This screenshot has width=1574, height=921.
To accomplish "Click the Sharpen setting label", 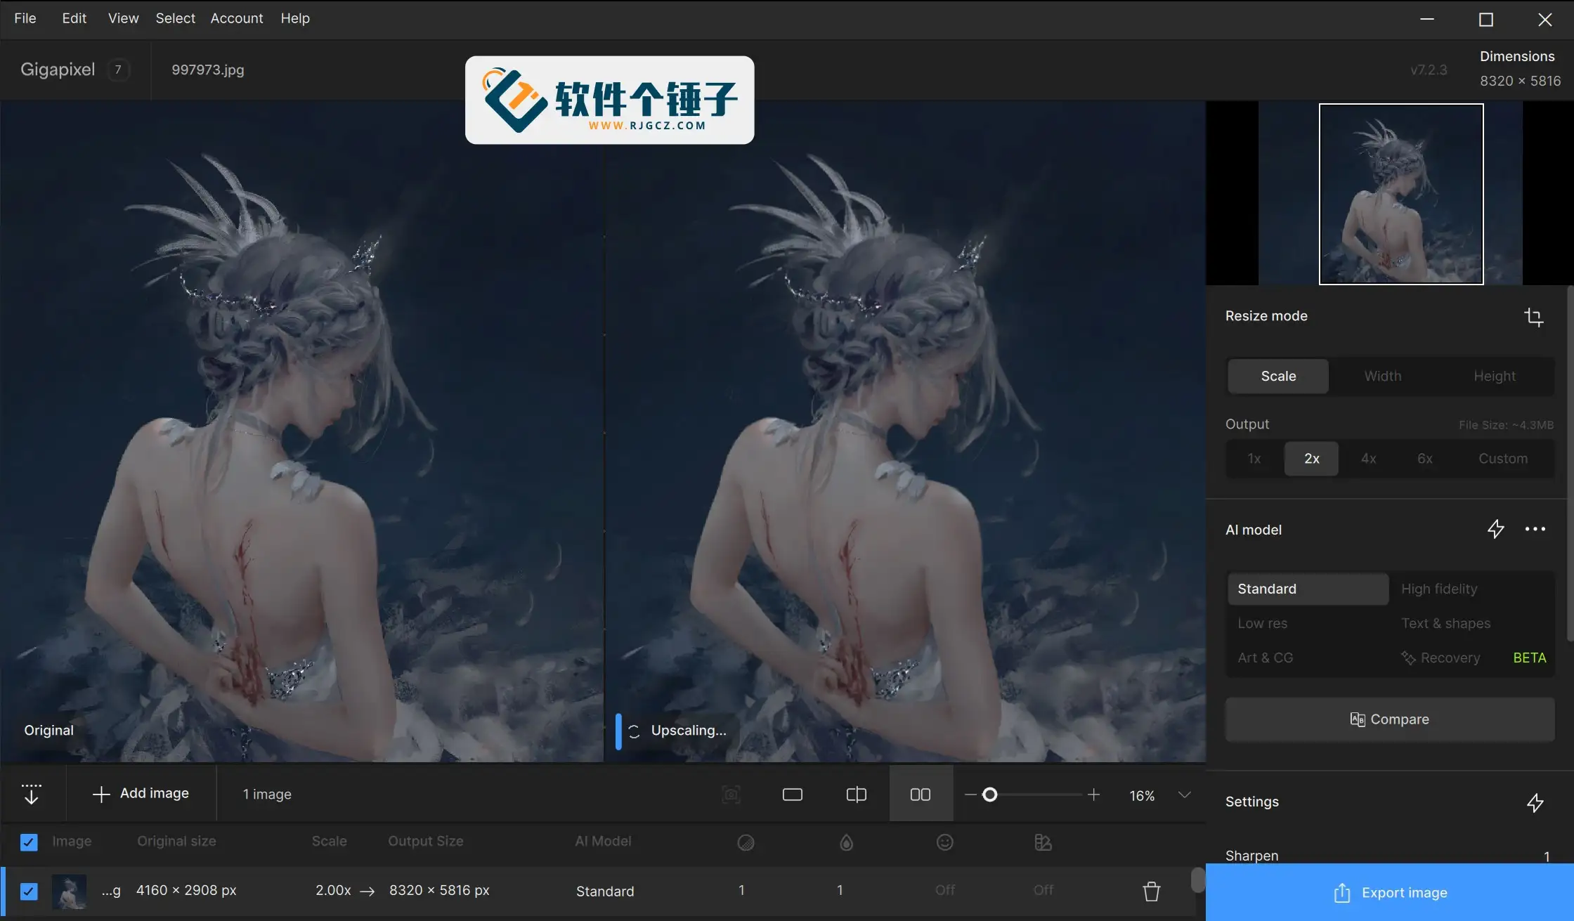I will tap(1251, 856).
